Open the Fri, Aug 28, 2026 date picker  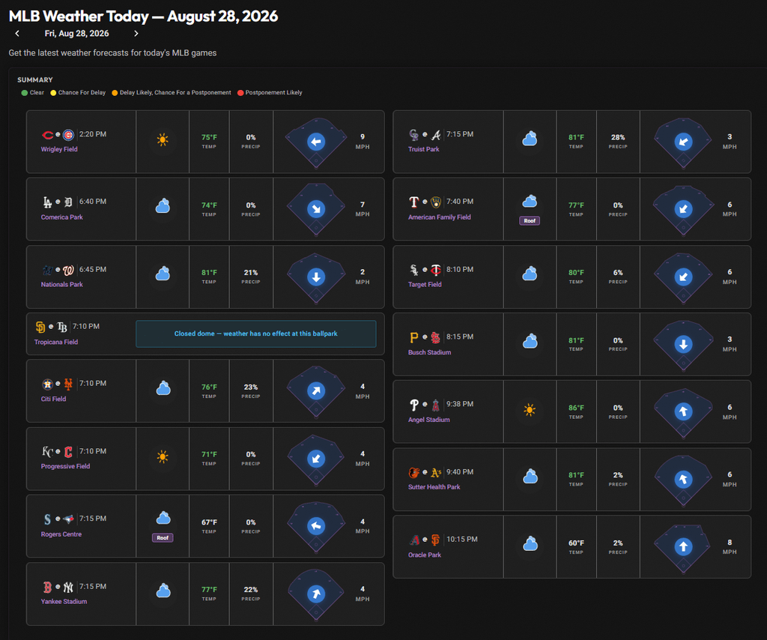click(77, 33)
